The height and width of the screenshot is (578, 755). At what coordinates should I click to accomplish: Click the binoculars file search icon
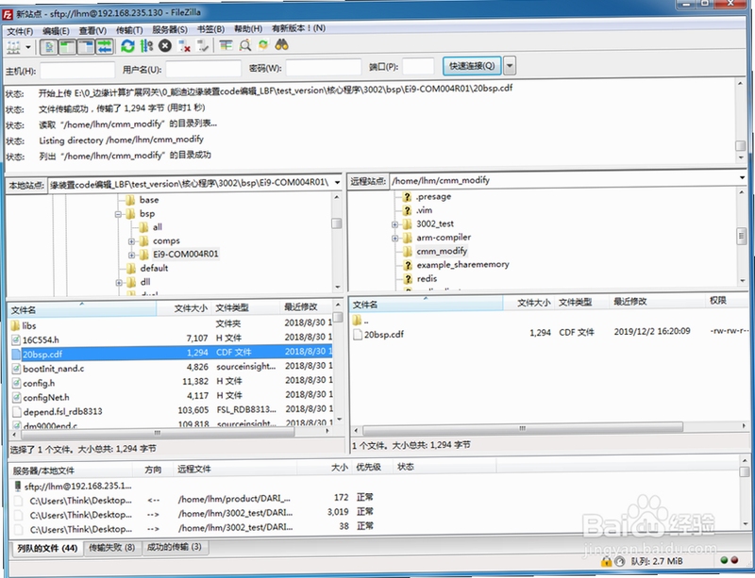281,44
